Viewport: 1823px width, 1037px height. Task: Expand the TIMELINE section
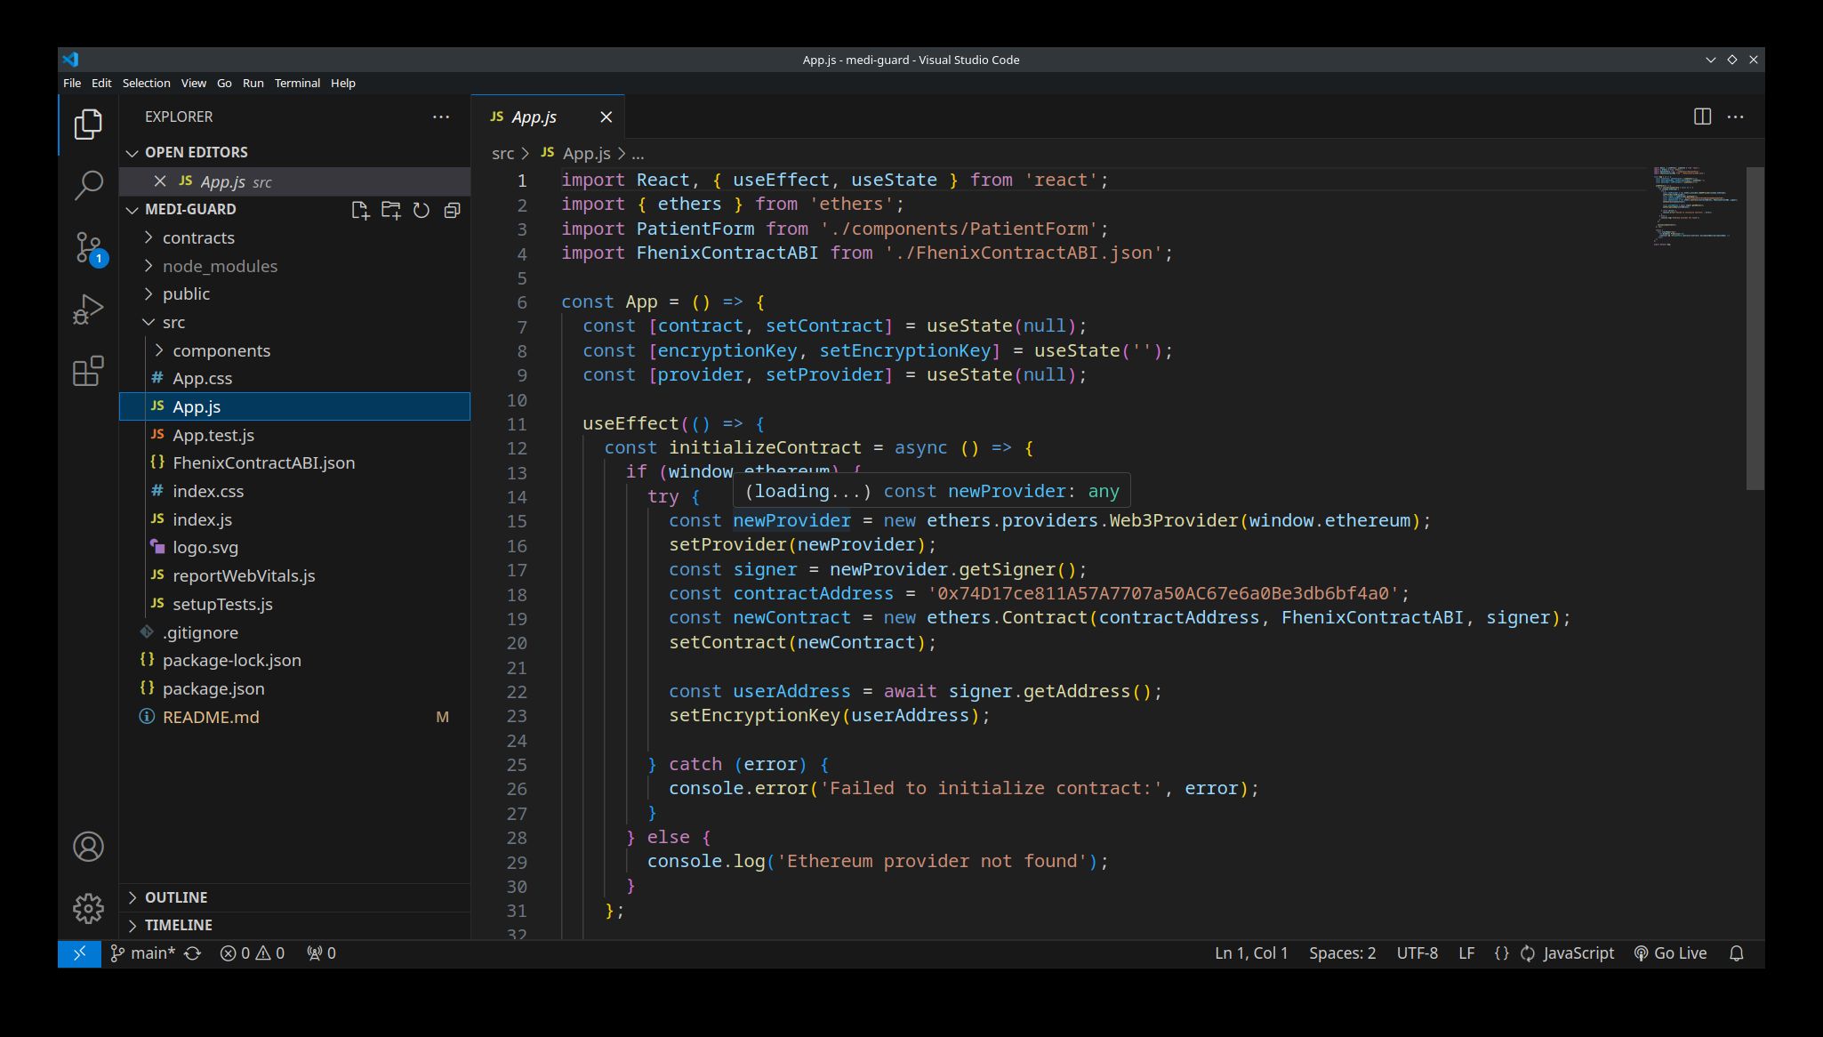click(294, 925)
